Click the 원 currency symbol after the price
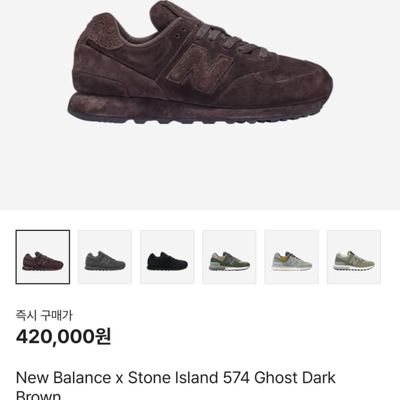Screen dimensions: 400x400 pos(103,336)
